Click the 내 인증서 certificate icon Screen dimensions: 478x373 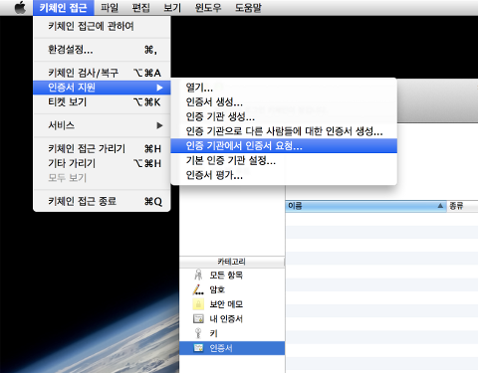point(198,319)
